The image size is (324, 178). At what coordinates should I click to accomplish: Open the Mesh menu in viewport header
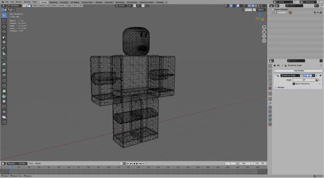(x=54, y=6)
